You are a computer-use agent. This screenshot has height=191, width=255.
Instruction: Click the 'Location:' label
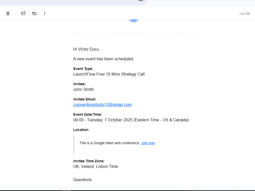coord(81,130)
